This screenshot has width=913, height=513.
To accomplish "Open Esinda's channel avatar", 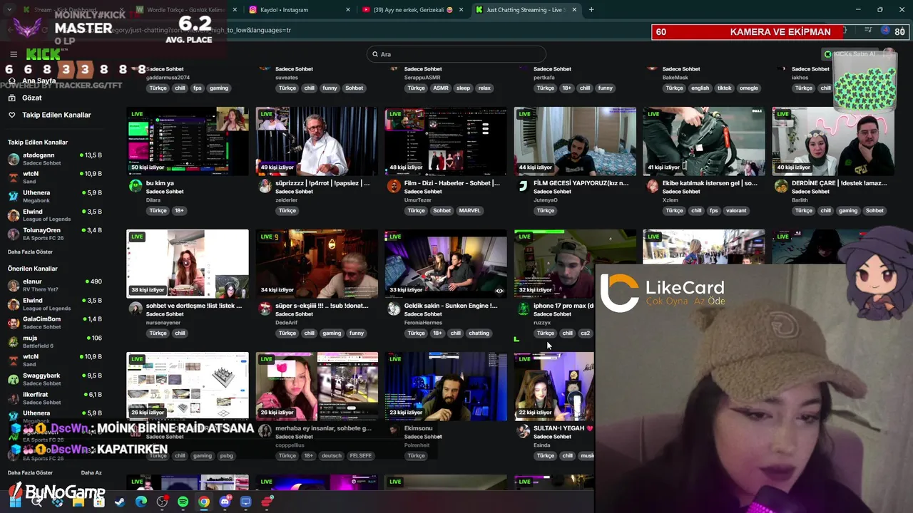I will 523,432.
